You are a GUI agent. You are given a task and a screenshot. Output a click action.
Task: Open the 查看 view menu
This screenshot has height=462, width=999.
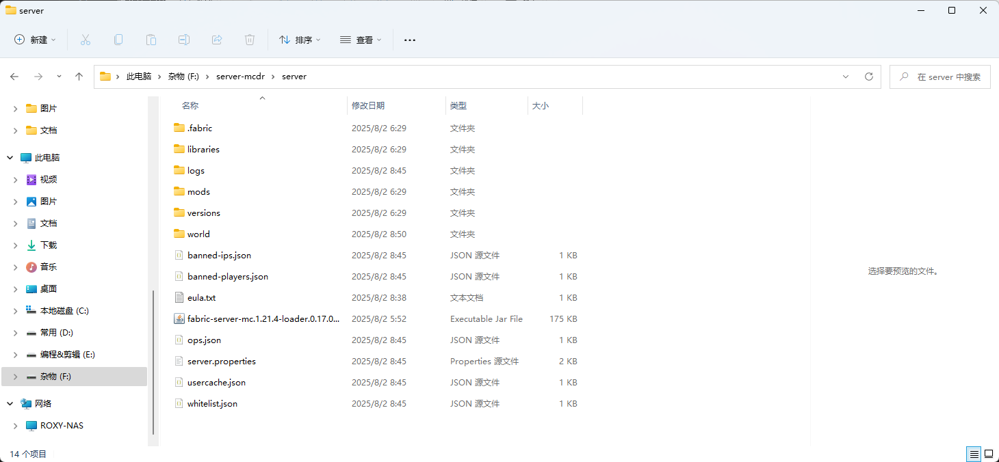coord(361,40)
